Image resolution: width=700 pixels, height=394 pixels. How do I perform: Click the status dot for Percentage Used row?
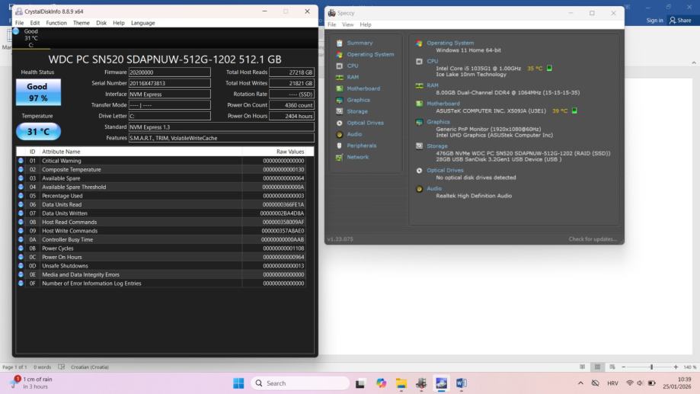21,196
